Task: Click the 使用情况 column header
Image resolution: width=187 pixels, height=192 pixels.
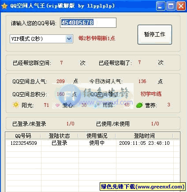Action: click(x=97, y=136)
